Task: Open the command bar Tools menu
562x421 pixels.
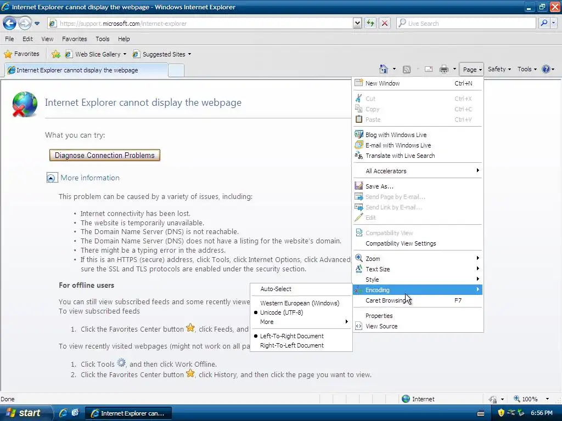Action: click(x=527, y=69)
